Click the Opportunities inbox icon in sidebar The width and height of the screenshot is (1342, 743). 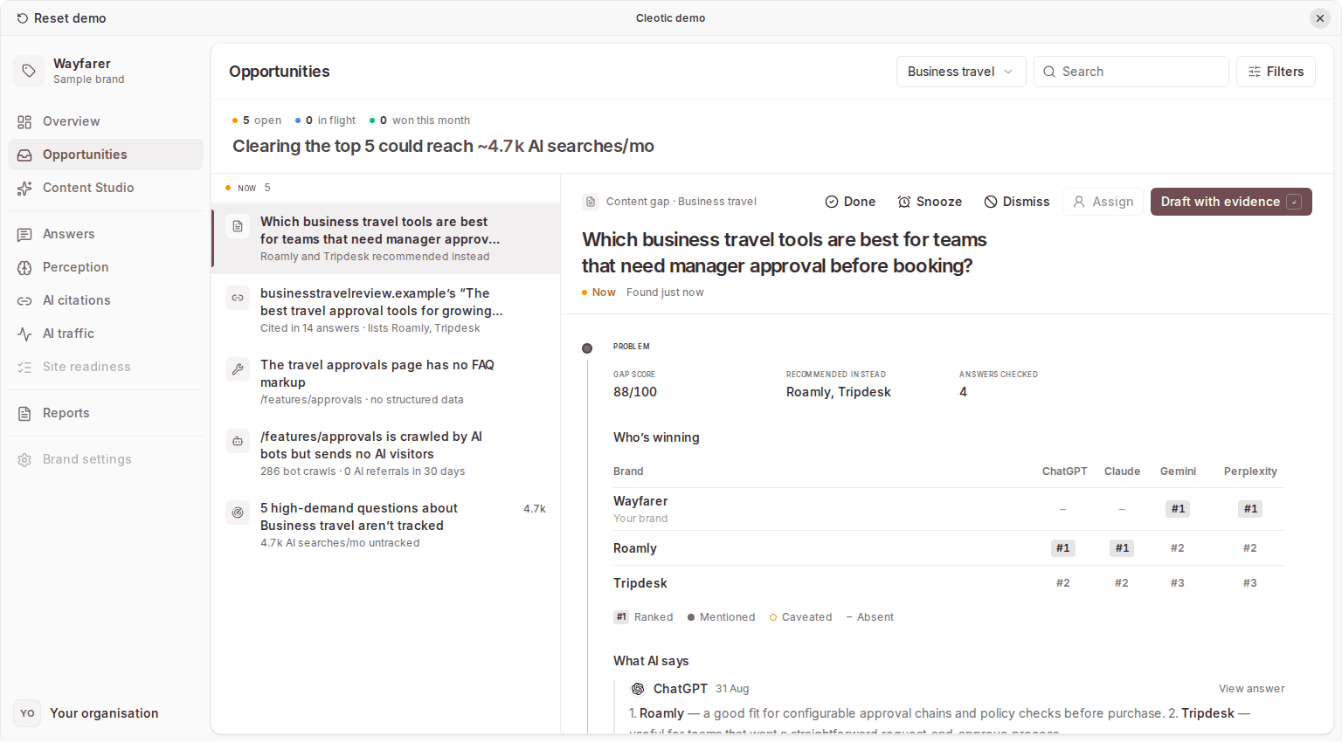(24, 155)
